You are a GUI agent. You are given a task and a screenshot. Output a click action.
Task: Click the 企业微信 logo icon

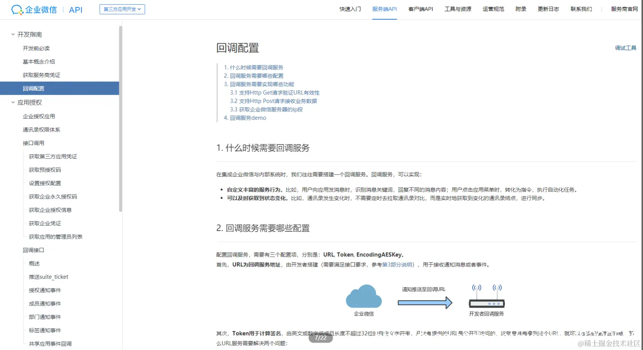(x=17, y=10)
